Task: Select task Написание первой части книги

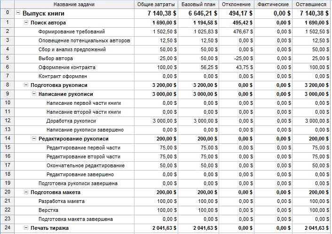Action: (x=84, y=103)
